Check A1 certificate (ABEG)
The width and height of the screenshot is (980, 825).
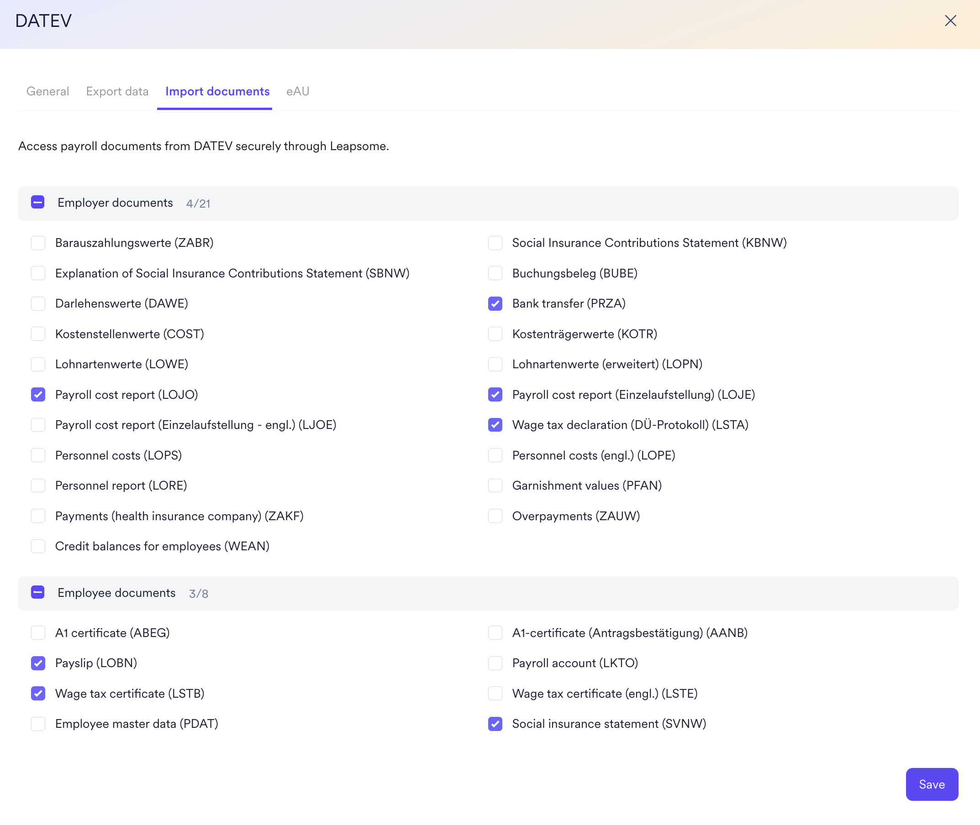coord(38,633)
